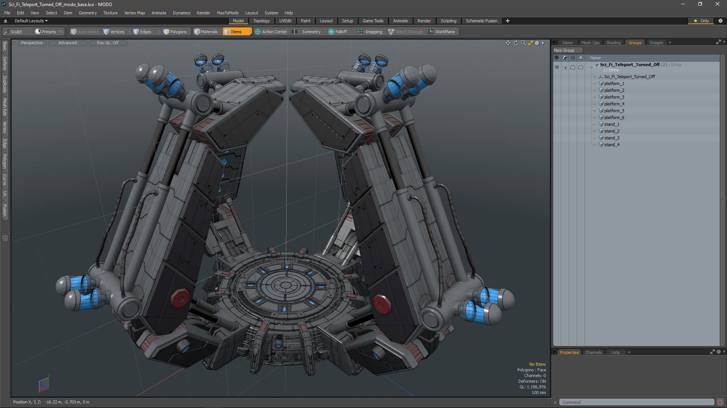
Task: Click the Ray GL: Off button
Action: 108,43
